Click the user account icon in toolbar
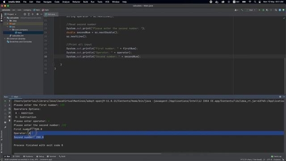The height and width of the screenshot is (161, 286). click(x=236, y=10)
